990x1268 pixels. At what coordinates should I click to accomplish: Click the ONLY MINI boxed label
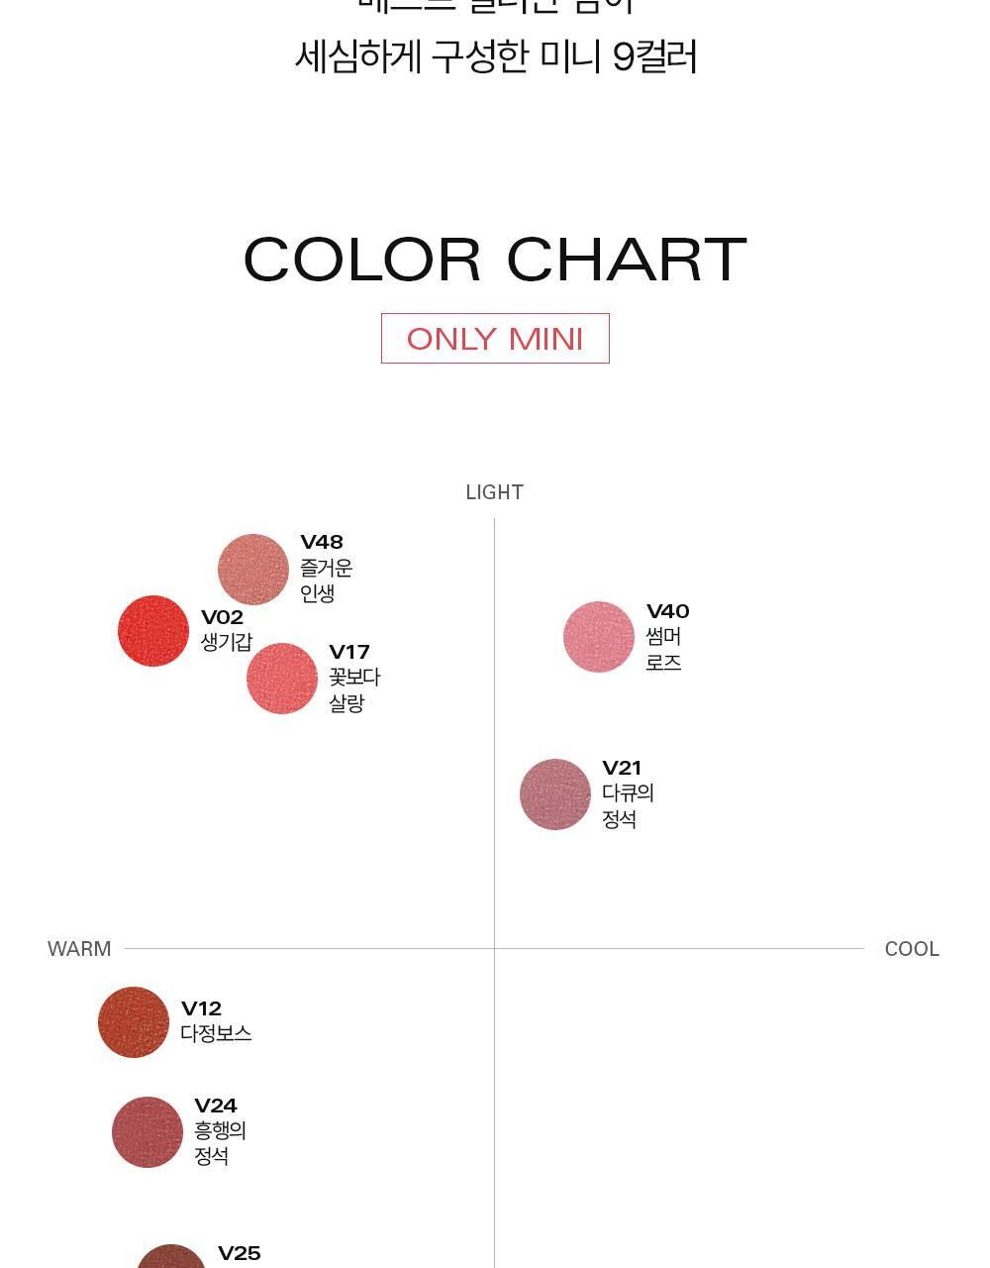[x=495, y=339]
